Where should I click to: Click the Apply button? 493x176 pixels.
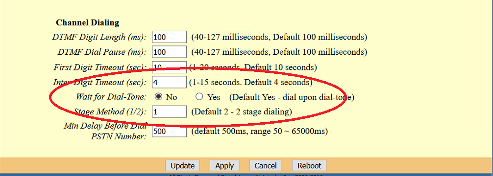(224, 165)
